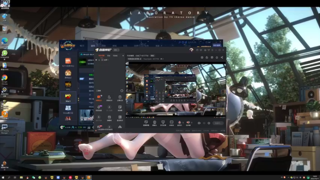Start recording with the camcorder icon

tap(199, 123)
